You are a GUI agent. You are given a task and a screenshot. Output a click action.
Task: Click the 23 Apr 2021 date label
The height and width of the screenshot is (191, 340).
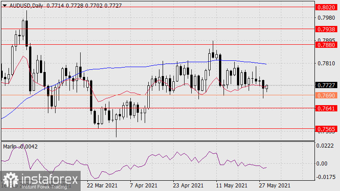tap(186, 185)
